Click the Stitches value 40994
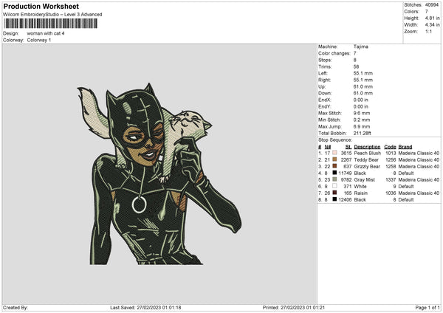 (432, 5)
